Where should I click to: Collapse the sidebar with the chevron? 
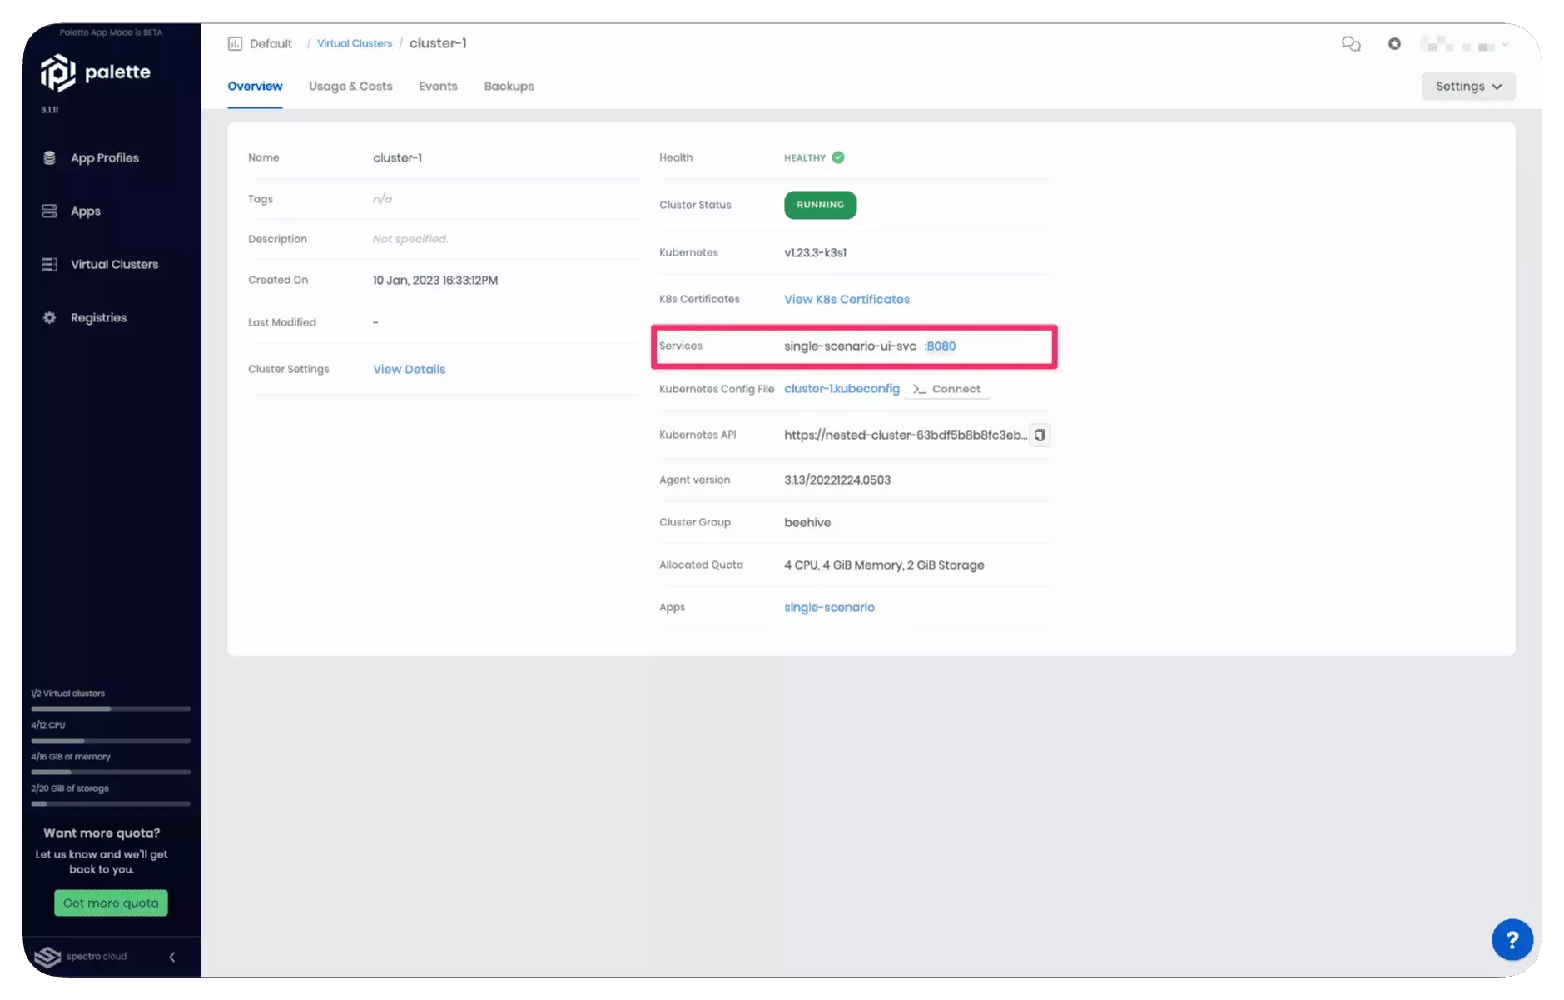[172, 957]
